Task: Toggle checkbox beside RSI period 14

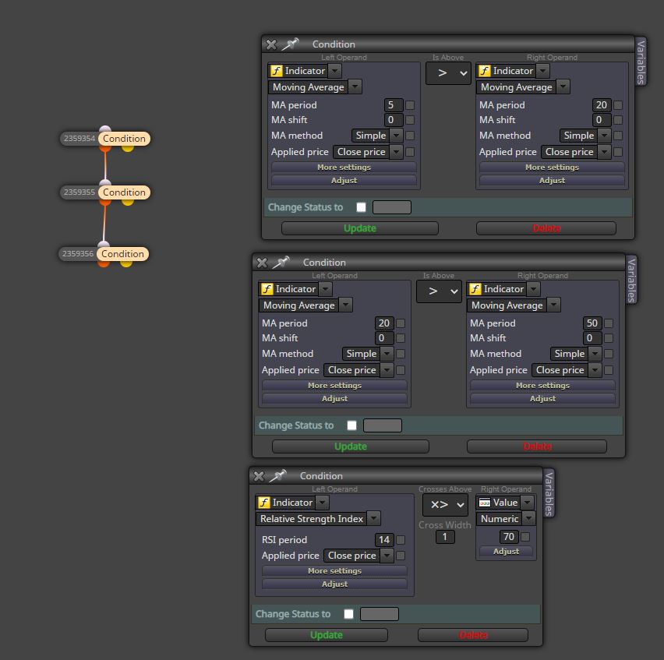Action: (401, 540)
